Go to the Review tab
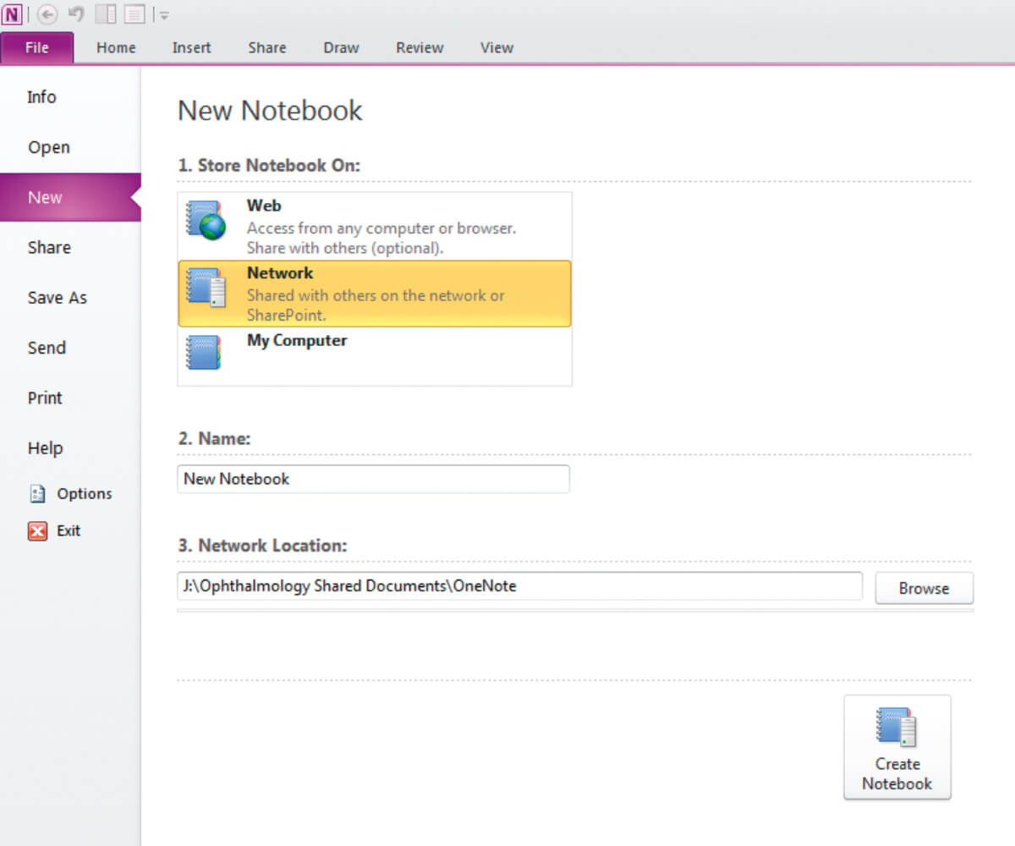Image resolution: width=1015 pixels, height=846 pixels. 420,48
